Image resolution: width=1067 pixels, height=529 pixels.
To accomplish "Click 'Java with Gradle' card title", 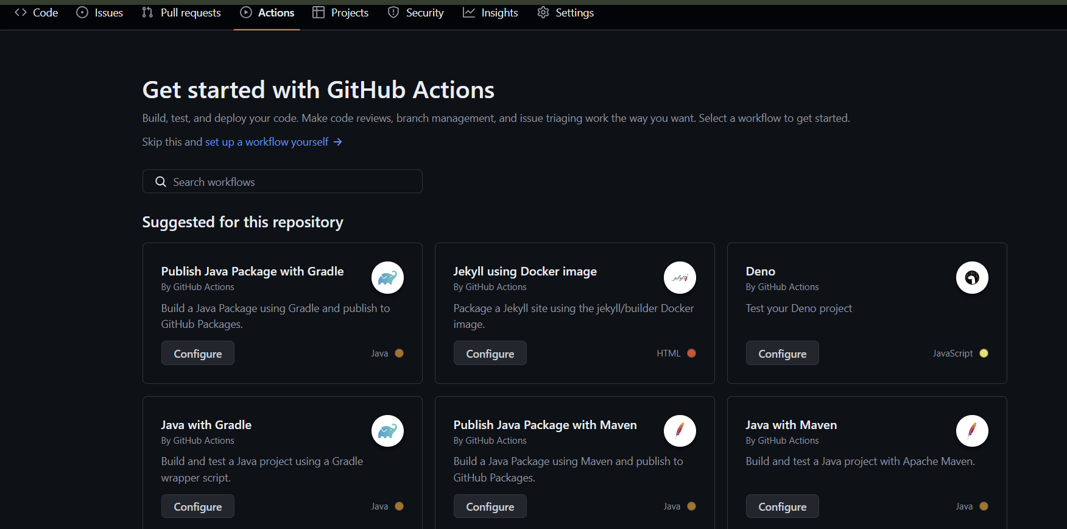I will point(206,425).
